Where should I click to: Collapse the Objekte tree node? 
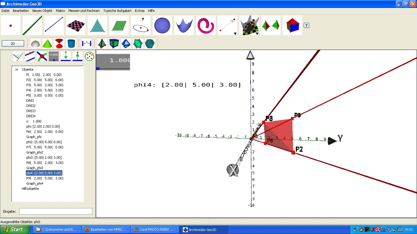click(x=16, y=69)
